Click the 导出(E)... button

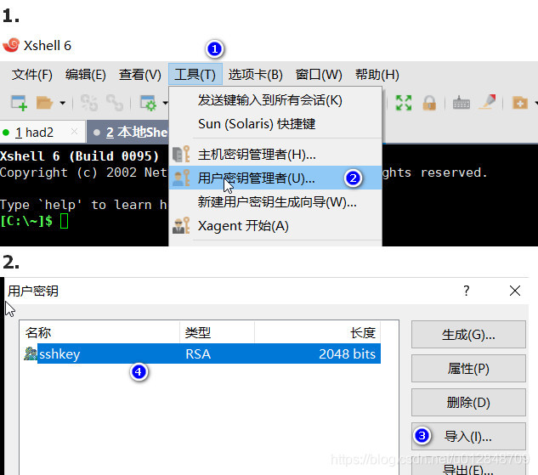468,467
